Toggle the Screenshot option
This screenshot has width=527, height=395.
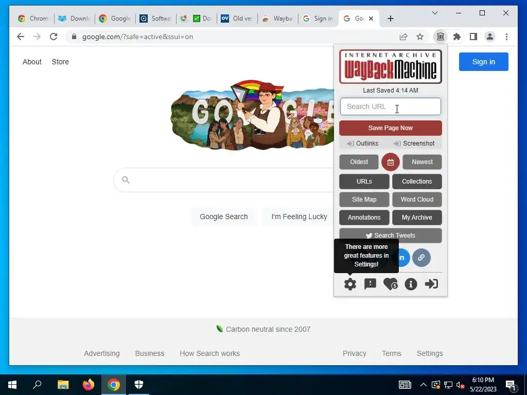point(414,143)
